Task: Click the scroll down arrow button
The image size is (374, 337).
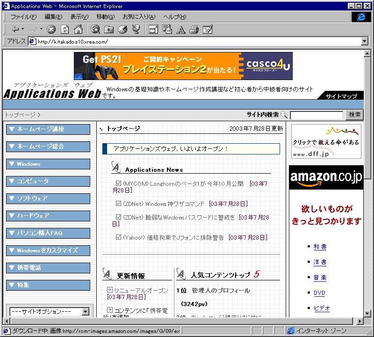Action: 367,313
